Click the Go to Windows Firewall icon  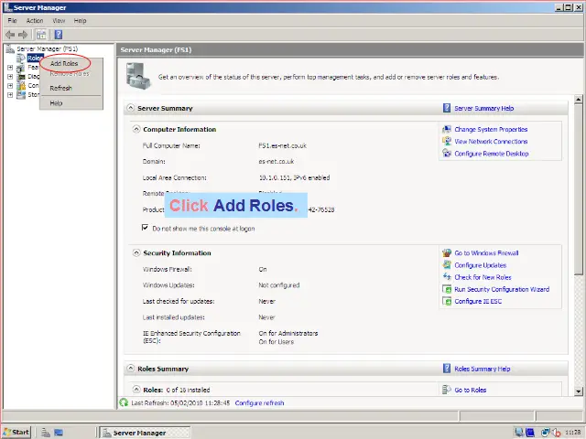tap(447, 252)
